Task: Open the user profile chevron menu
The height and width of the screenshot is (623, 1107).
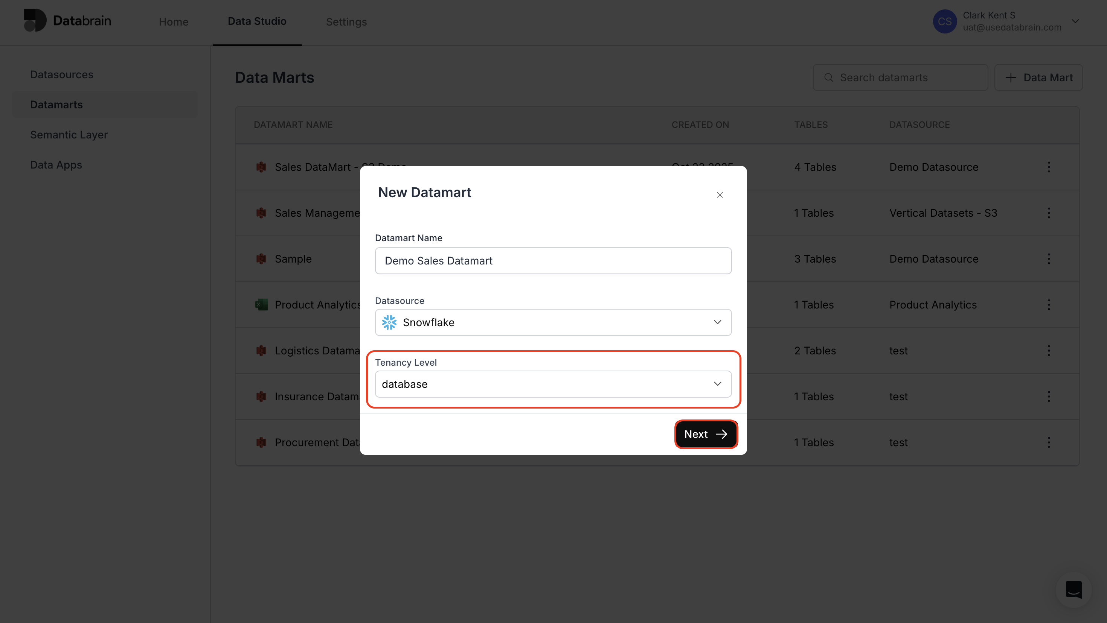Action: coord(1076,21)
